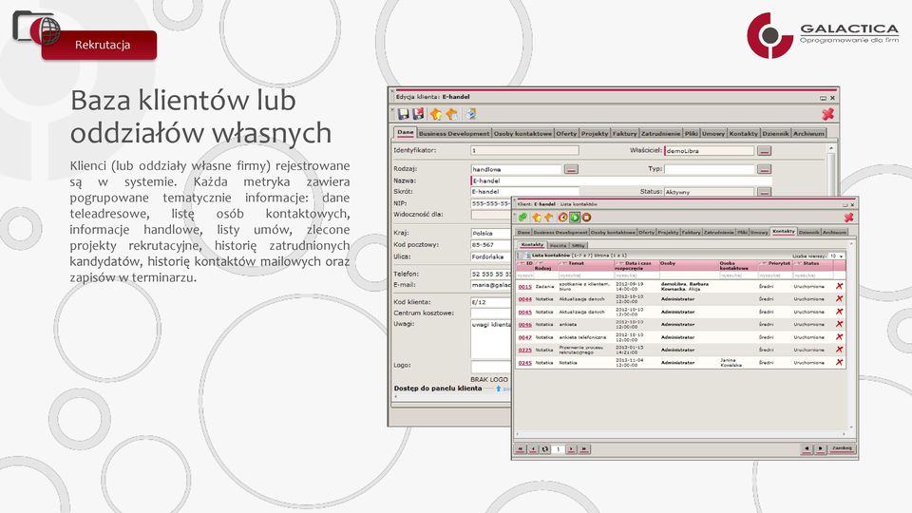Delete contact row 0225 with red X

839,350
